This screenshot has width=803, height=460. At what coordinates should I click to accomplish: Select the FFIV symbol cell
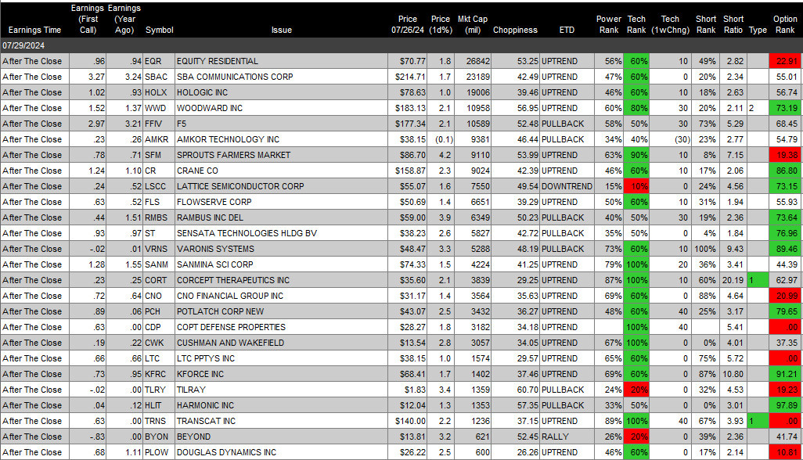(159, 124)
